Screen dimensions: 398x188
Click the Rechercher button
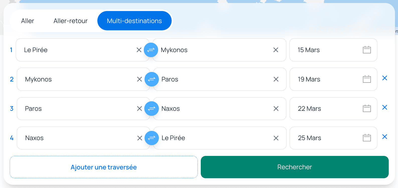tap(295, 167)
